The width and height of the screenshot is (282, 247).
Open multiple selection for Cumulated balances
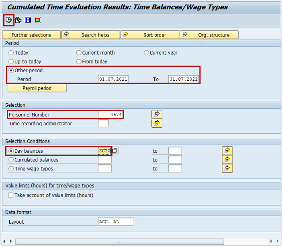(227, 159)
